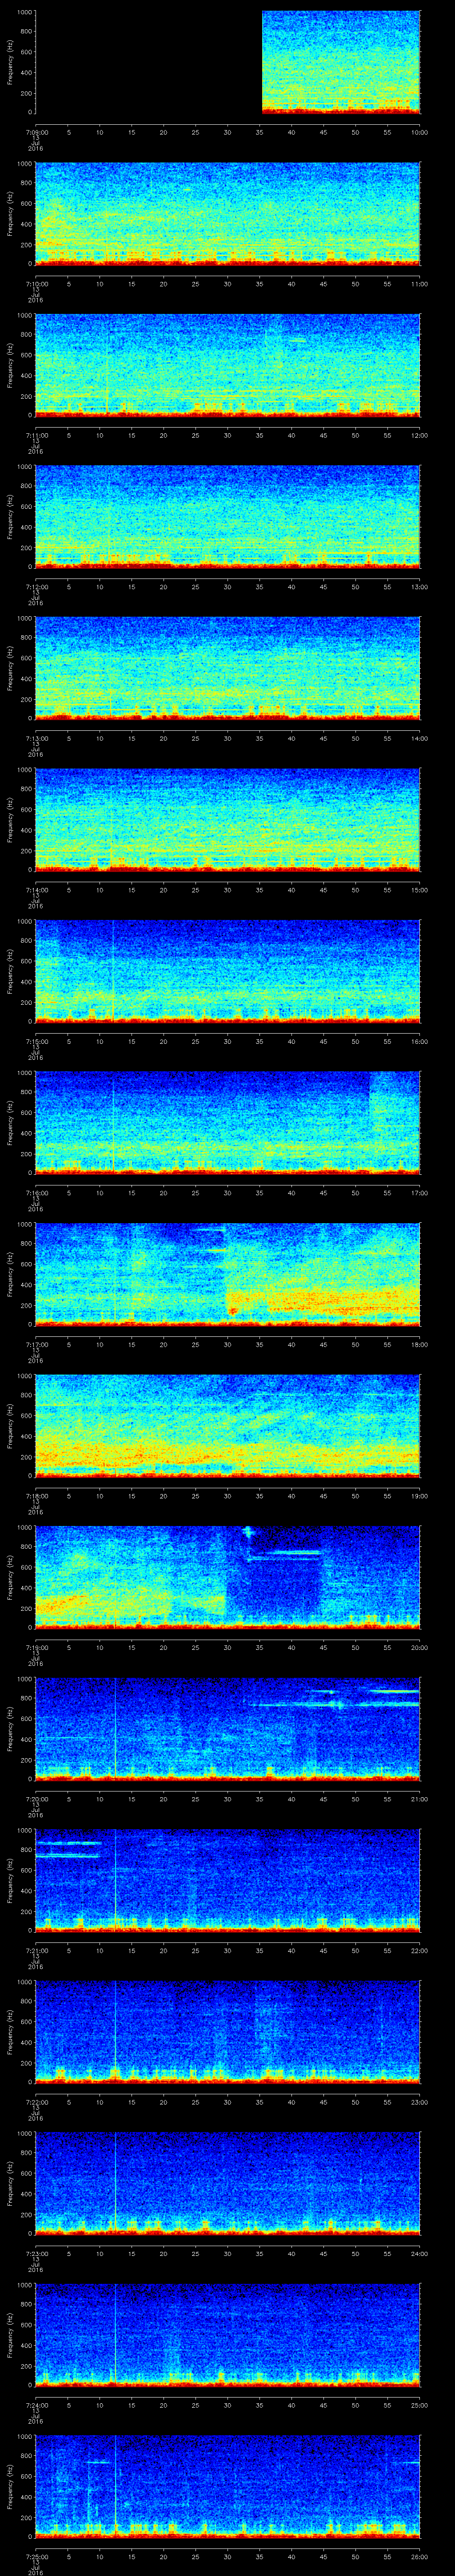
Task: Click the 7:16:00 start time label
Action: [36, 1193]
